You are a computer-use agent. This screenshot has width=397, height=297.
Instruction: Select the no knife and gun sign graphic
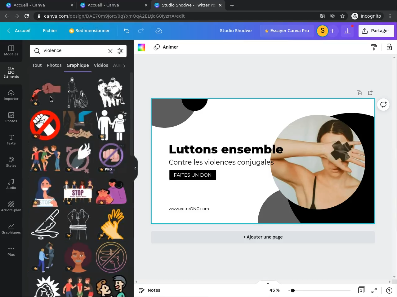[x=111, y=257]
